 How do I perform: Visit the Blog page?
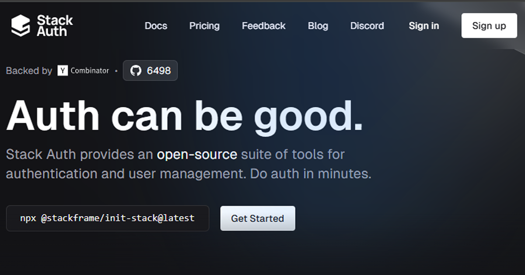pos(318,26)
